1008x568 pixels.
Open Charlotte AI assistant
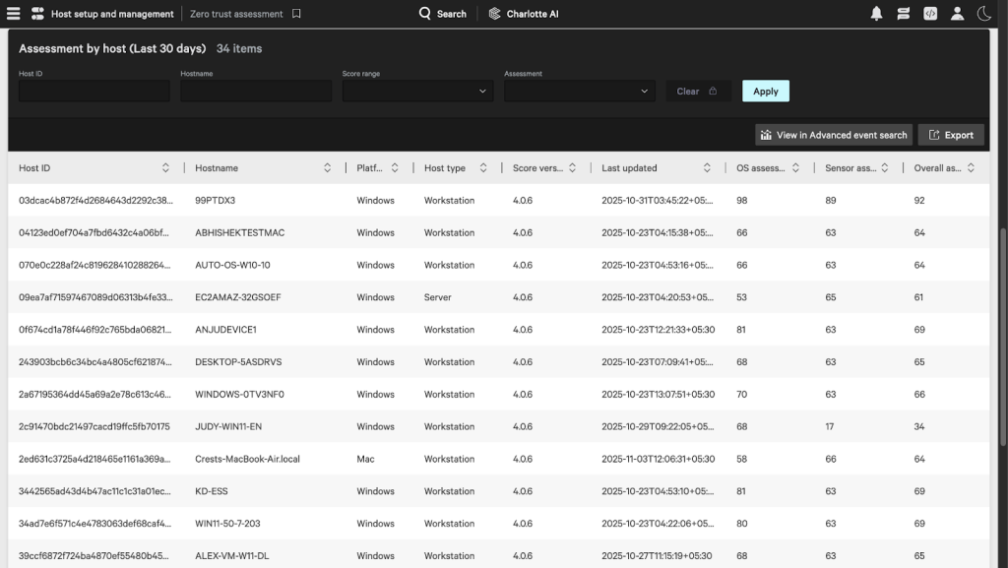tap(524, 14)
